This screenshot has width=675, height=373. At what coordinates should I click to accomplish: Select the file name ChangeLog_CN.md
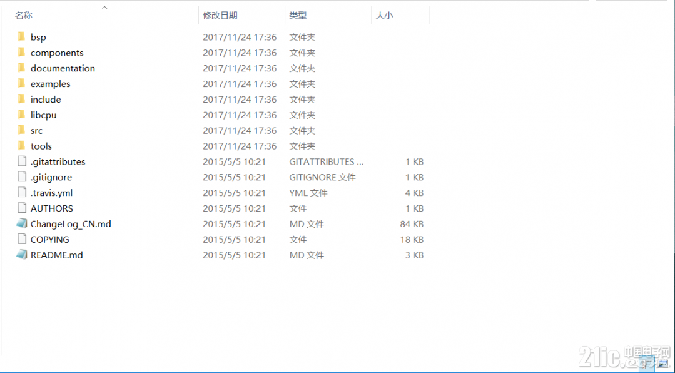pos(71,224)
